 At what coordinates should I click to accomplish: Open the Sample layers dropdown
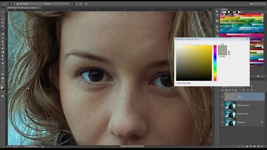(x=56, y=4)
